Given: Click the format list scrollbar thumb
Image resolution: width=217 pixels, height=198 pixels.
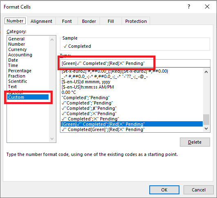Looking at the screenshot, I should tap(206, 120).
